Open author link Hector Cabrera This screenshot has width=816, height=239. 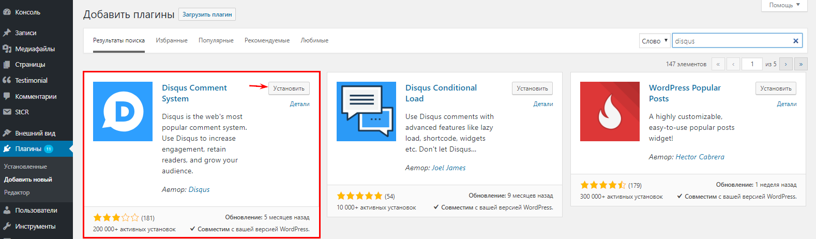click(700, 157)
